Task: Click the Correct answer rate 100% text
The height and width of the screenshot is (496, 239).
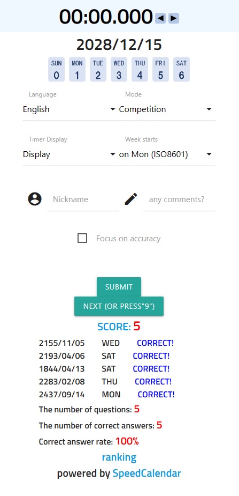Action: pyautogui.click(x=89, y=441)
